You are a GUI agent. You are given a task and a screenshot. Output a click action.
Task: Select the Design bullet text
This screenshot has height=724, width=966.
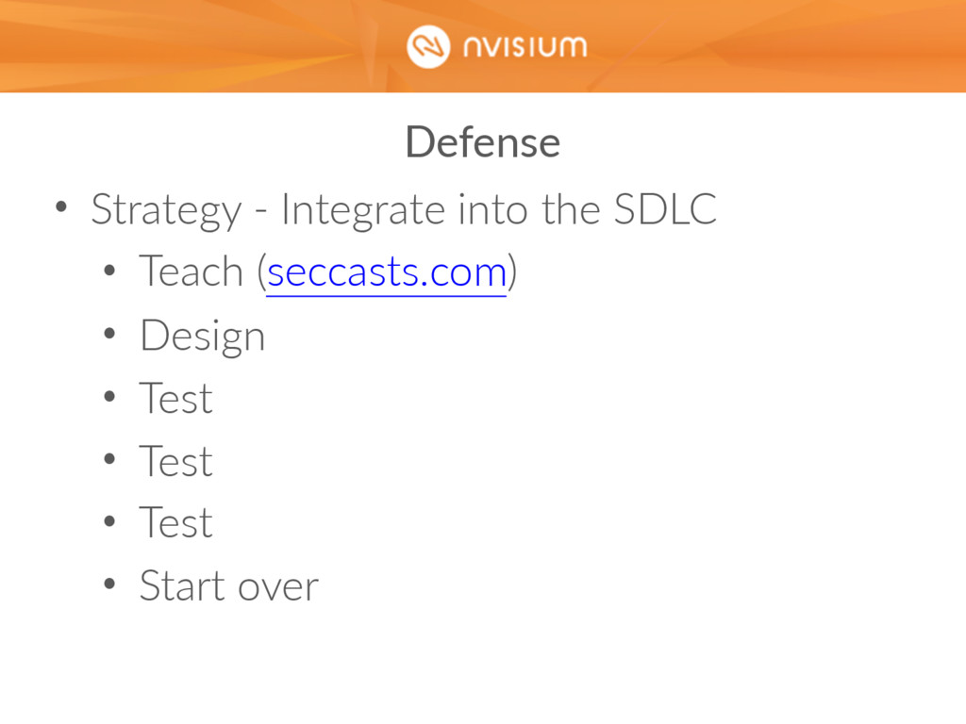coord(203,337)
